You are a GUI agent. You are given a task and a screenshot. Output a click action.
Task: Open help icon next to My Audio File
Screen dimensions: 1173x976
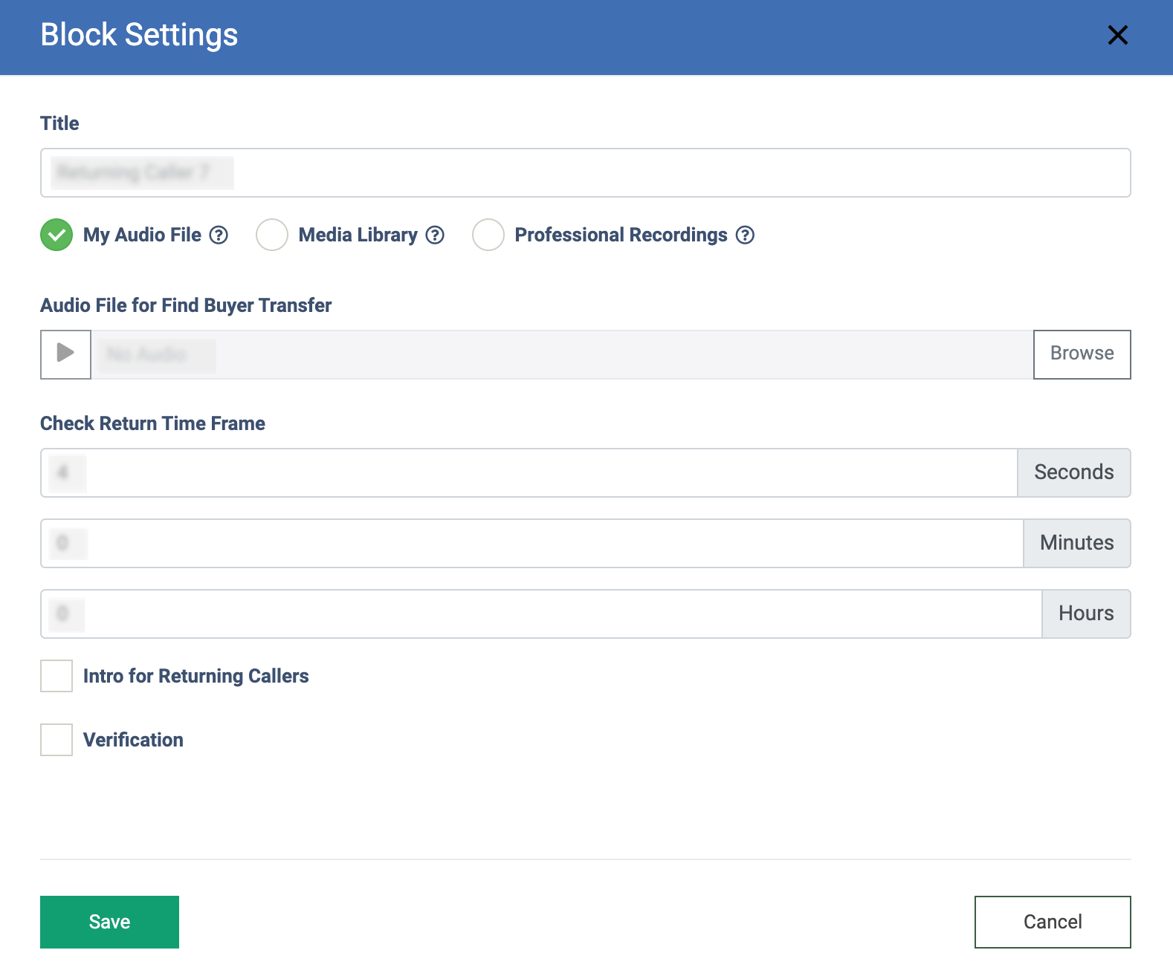click(x=219, y=235)
